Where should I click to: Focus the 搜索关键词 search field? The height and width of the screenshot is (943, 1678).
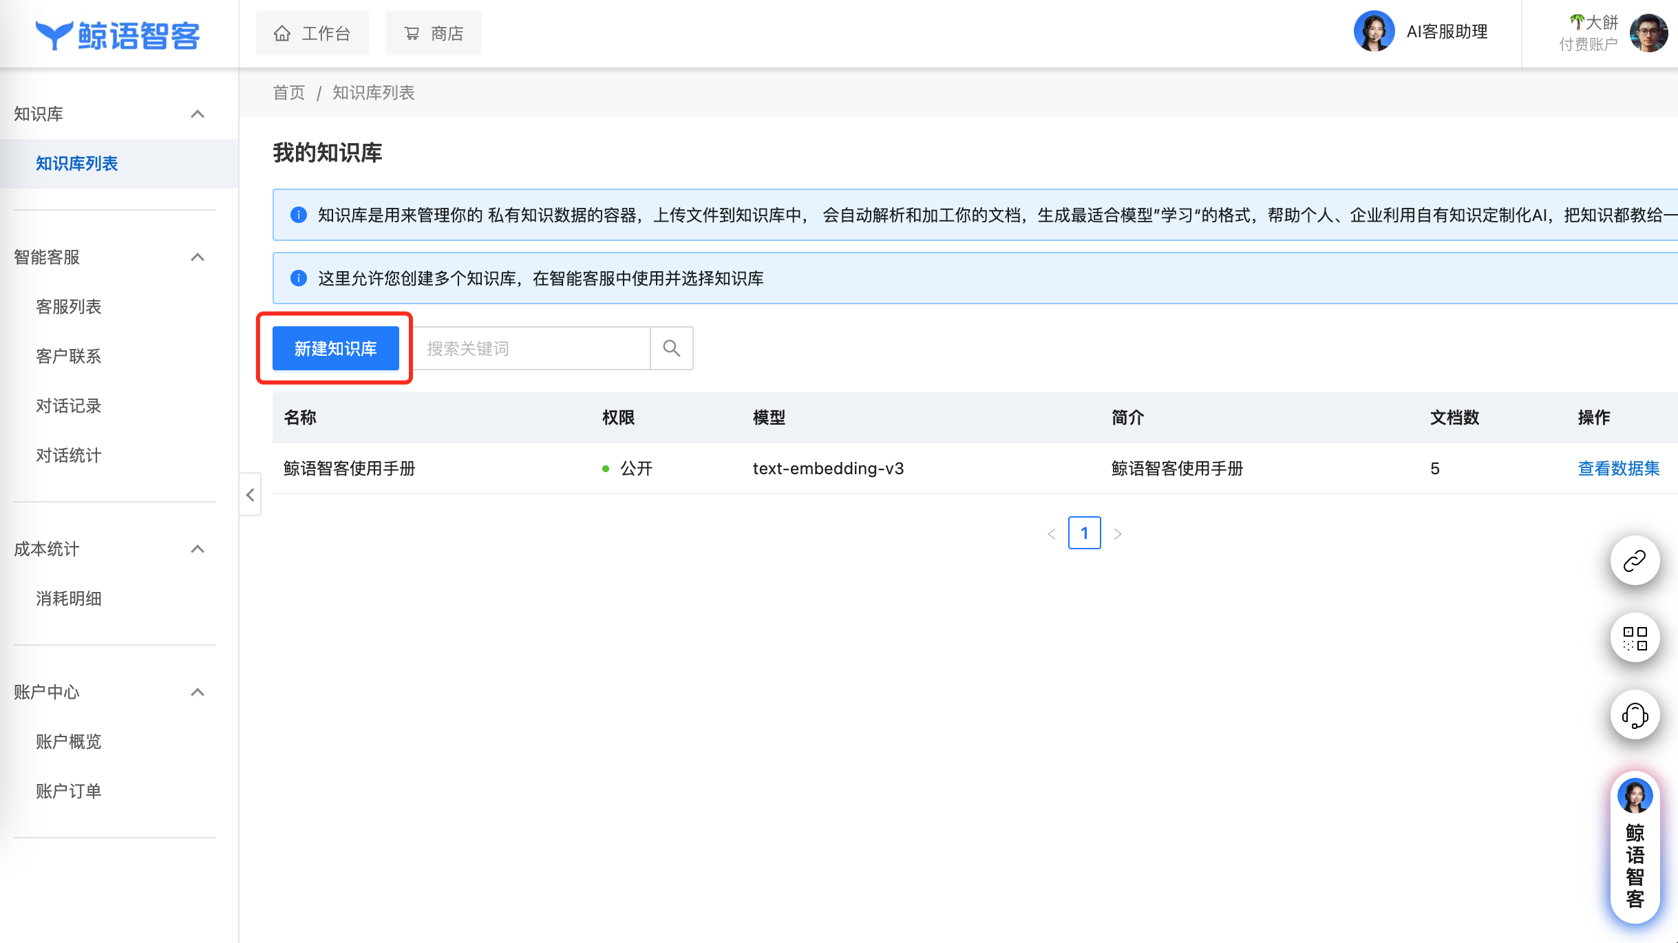click(x=533, y=348)
